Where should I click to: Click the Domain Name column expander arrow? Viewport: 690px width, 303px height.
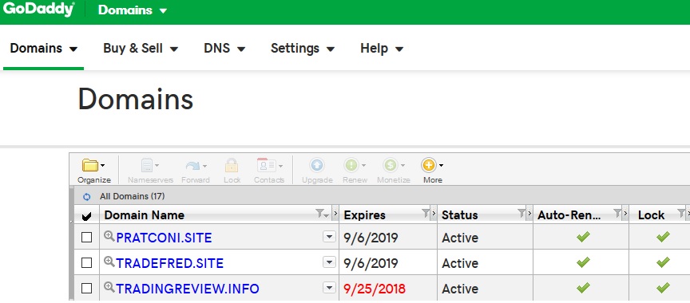tap(335, 214)
